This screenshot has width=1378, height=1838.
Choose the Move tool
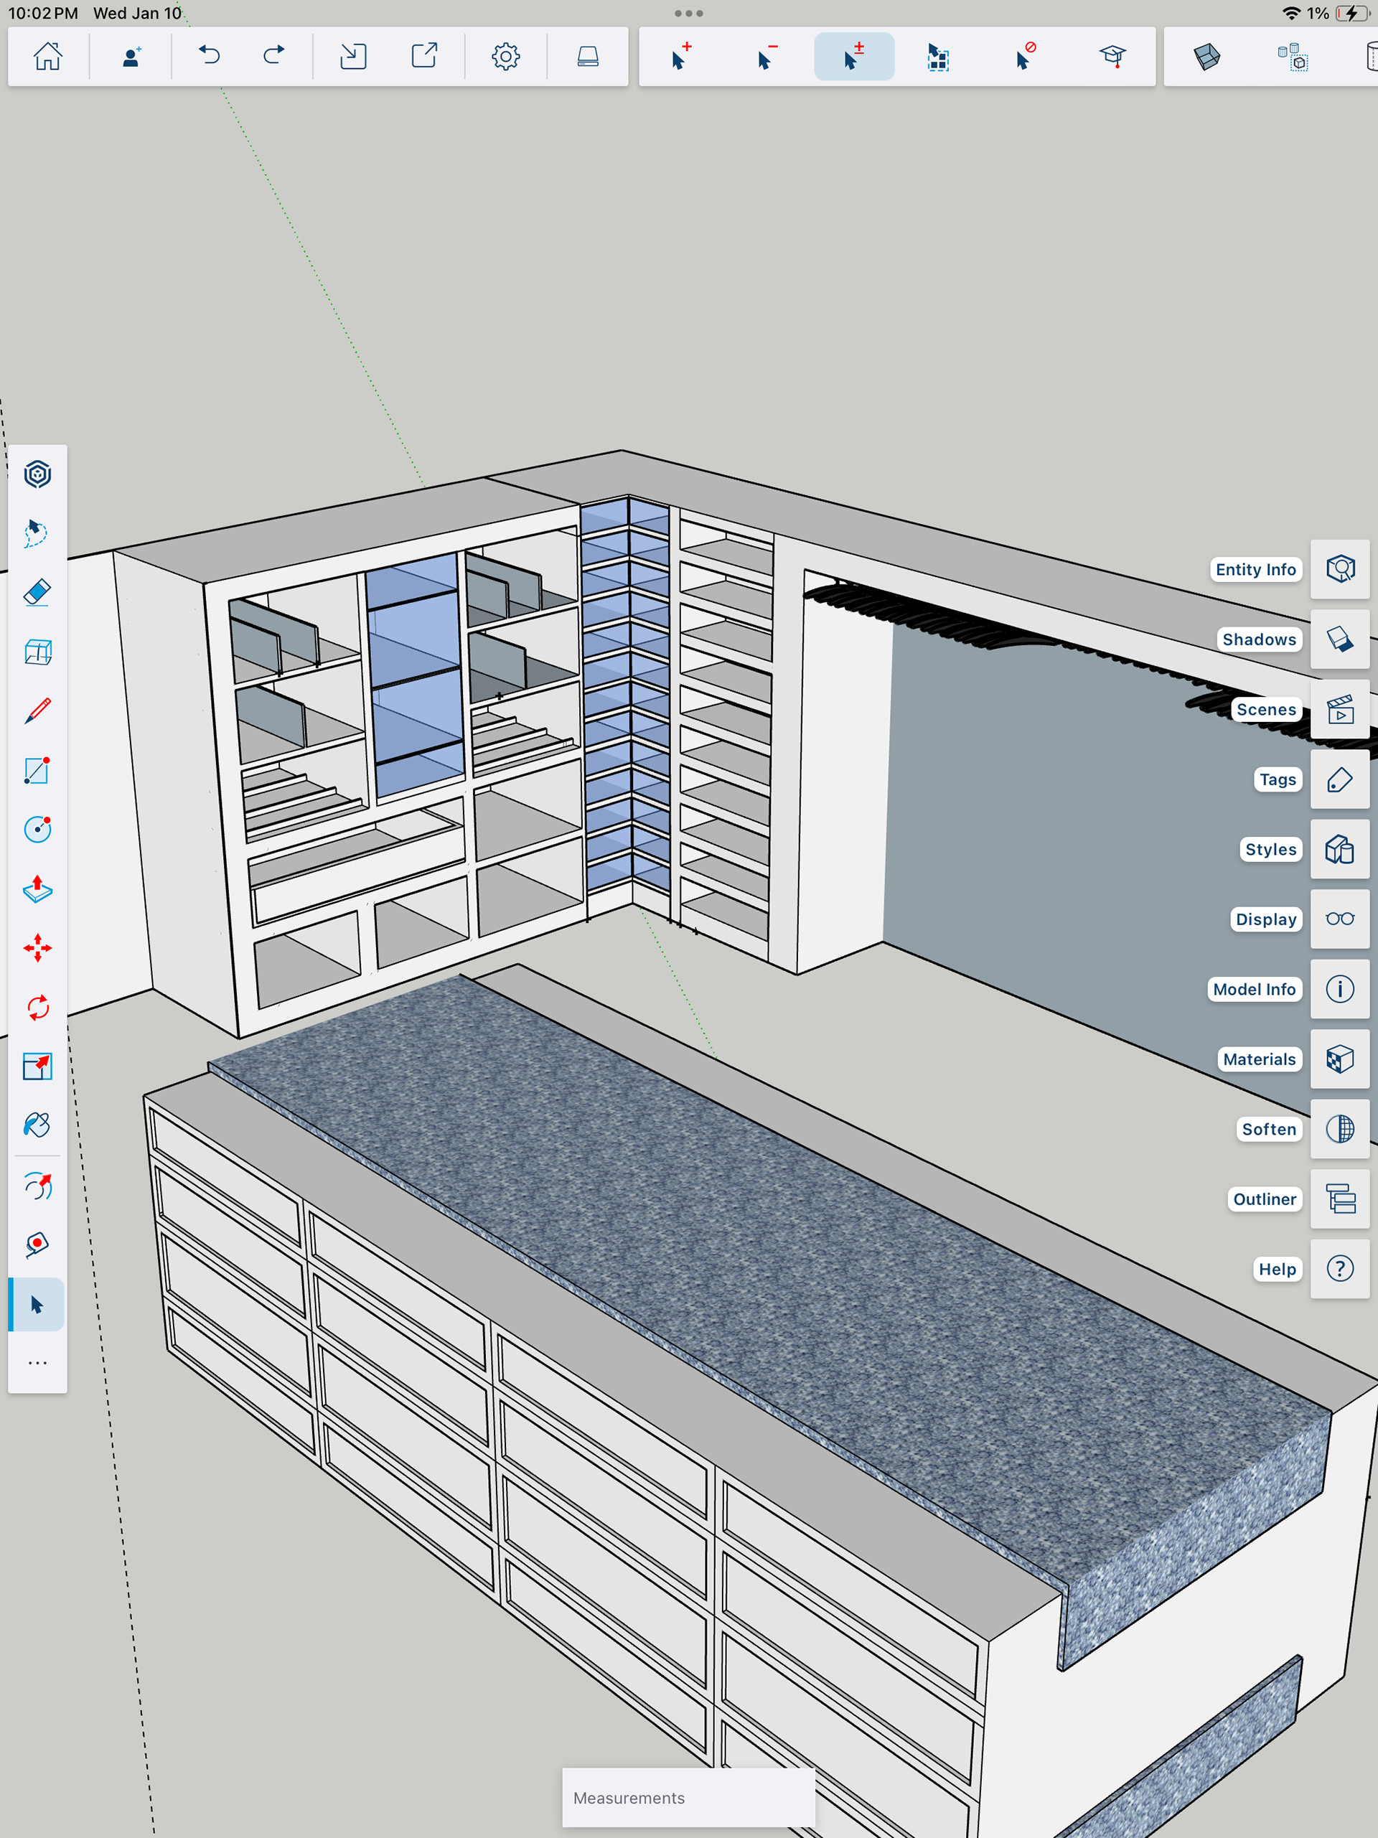coord(37,948)
